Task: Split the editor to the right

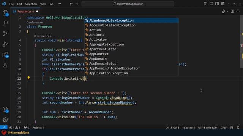Action: coord(232,11)
